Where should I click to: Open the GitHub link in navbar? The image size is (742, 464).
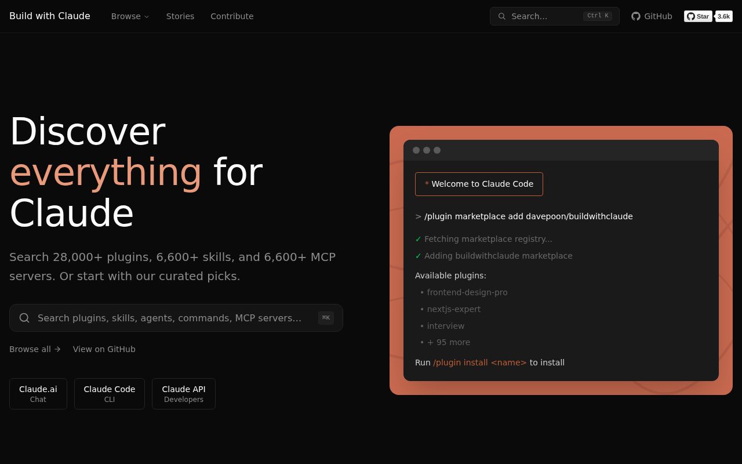tap(652, 16)
